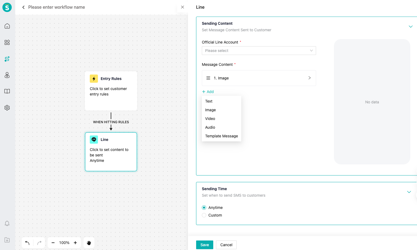Image resolution: width=417 pixels, height=250 pixels.
Task: Select the Anytime radio option
Action: coord(204,208)
